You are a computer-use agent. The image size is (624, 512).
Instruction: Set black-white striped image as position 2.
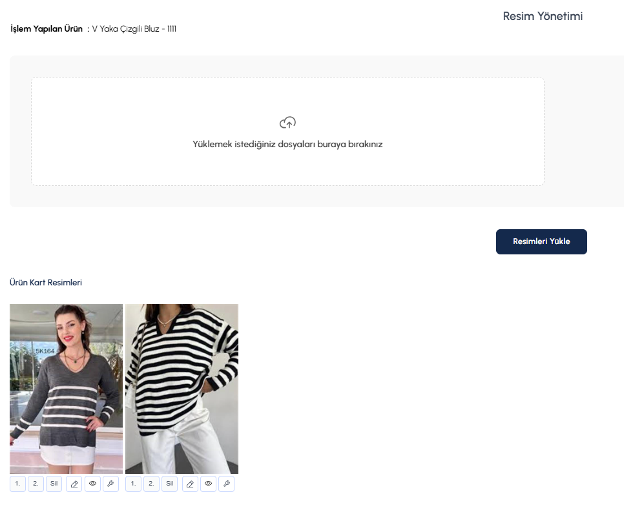pyautogui.click(x=151, y=484)
